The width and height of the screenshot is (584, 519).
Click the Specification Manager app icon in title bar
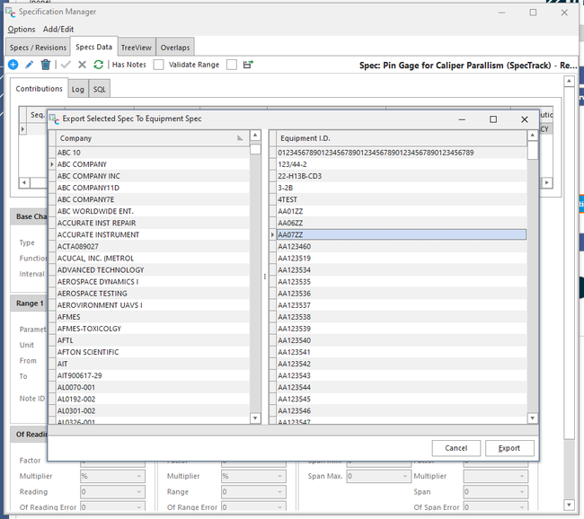pos(11,13)
